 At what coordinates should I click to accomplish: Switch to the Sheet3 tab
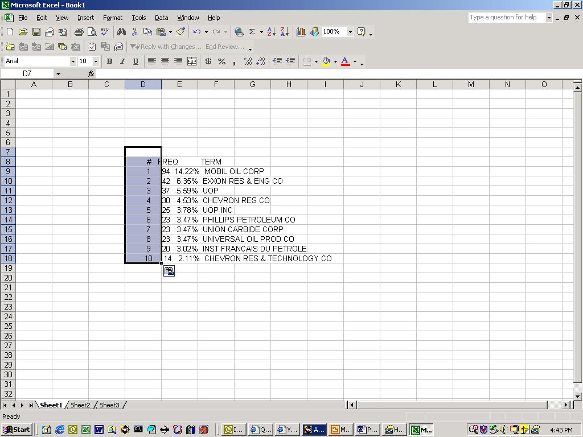(109, 405)
